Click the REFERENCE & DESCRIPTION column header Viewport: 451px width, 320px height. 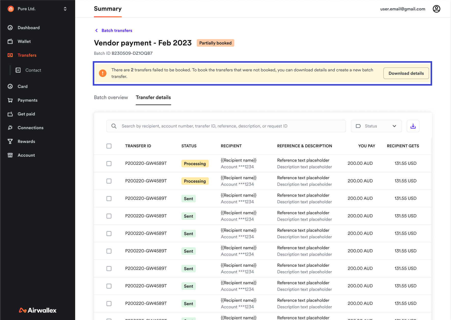pyautogui.click(x=304, y=146)
